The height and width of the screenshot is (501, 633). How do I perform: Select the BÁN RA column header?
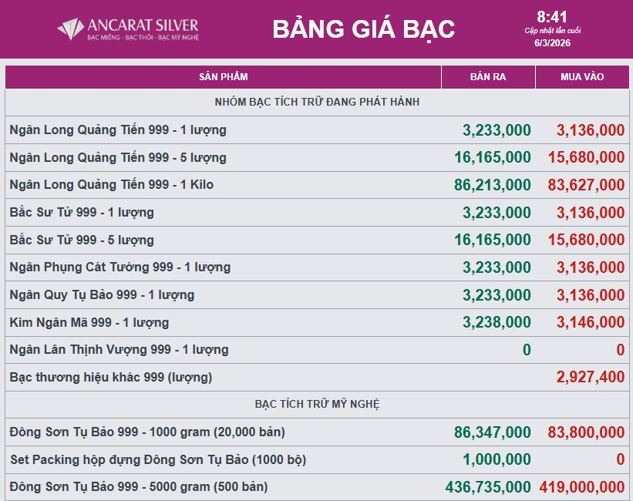[x=488, y=77]
